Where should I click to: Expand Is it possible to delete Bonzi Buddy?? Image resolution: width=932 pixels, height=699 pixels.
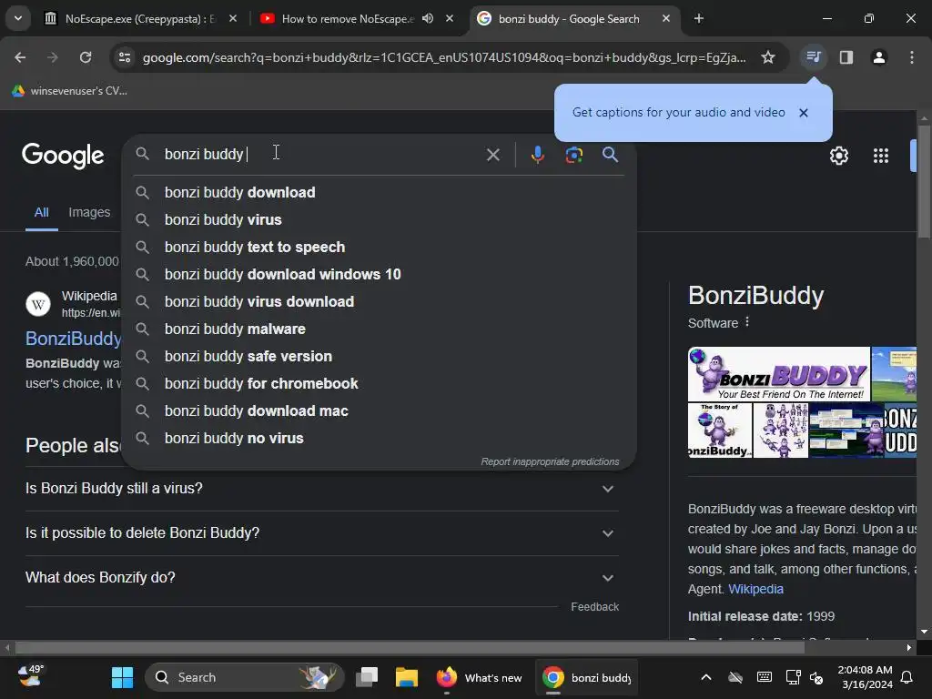(322, 533)
